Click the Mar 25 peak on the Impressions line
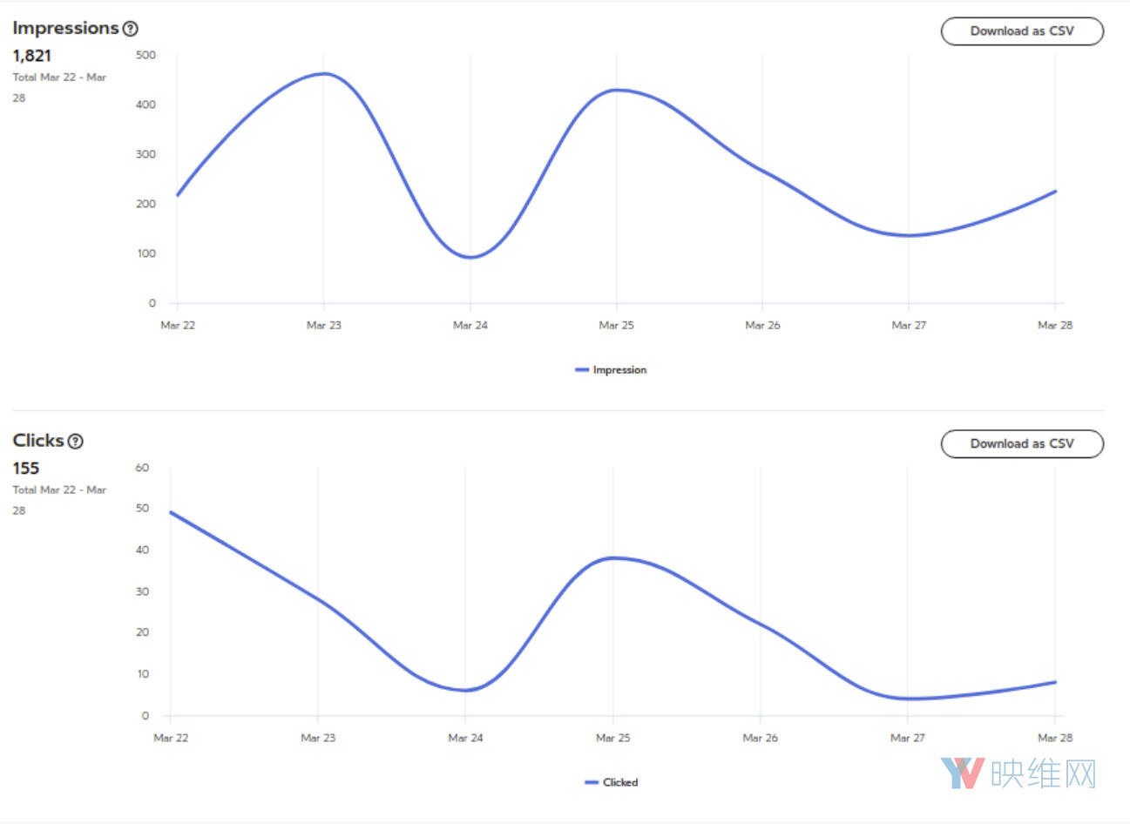The width and height of the screenshot is (1130, 824). 617,90
